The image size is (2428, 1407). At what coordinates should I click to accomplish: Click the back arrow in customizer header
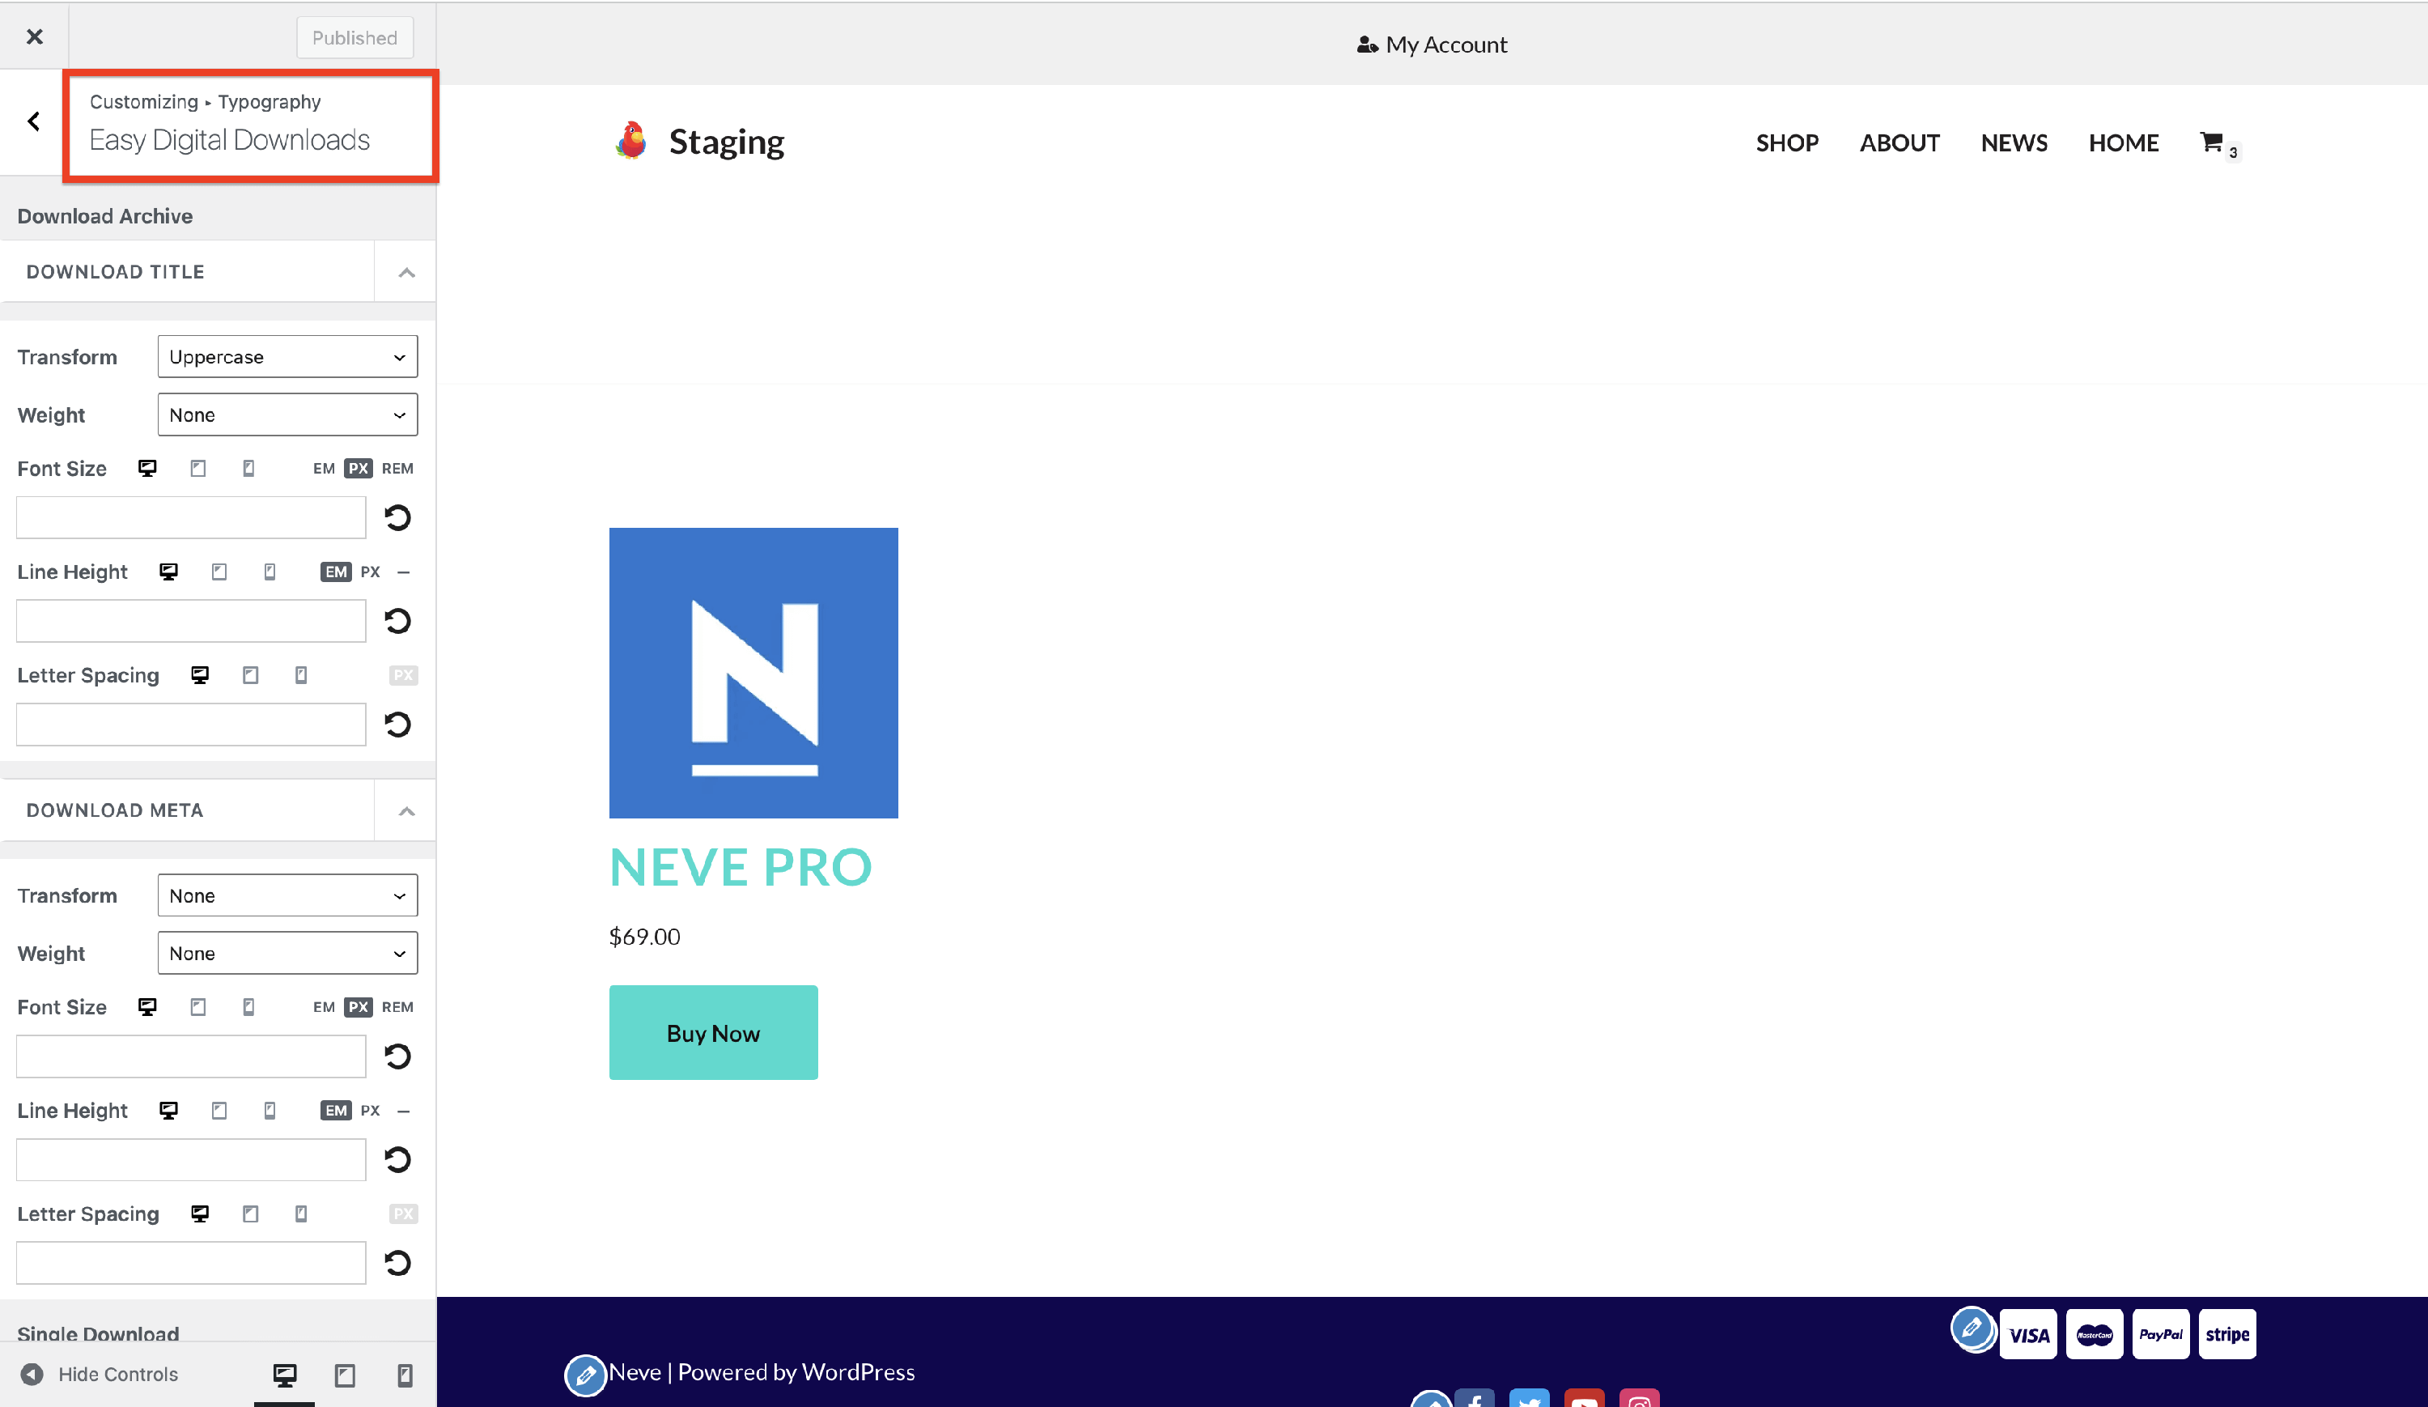click(34, 122)
